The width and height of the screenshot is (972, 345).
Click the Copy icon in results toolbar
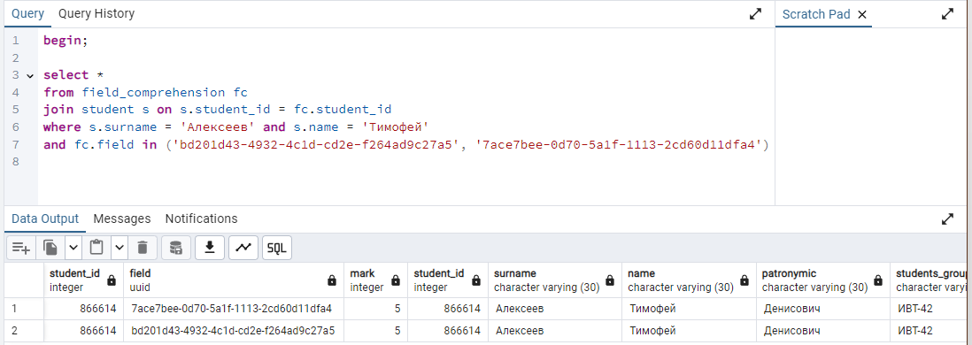[50, 248]
